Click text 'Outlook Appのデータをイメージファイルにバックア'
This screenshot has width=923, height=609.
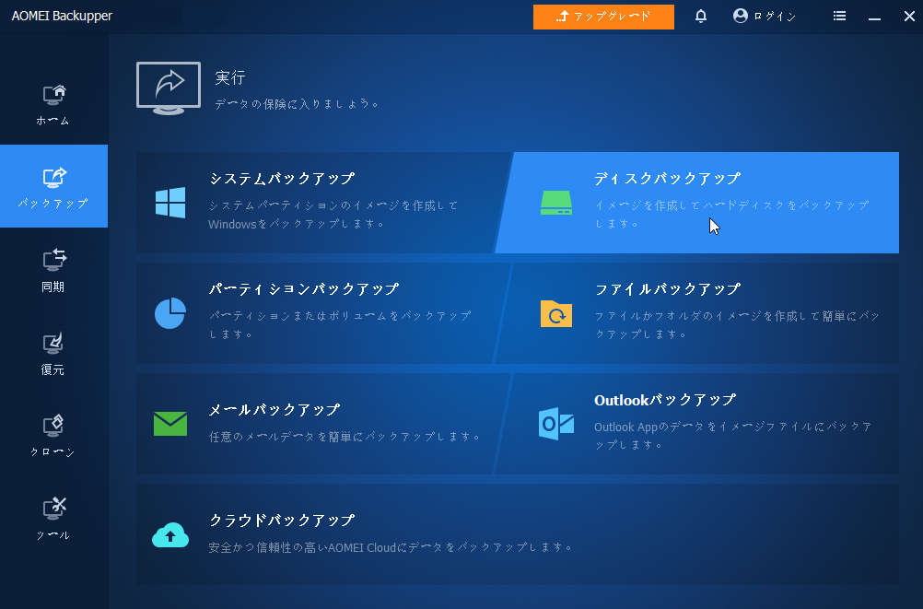coord(733,427)
